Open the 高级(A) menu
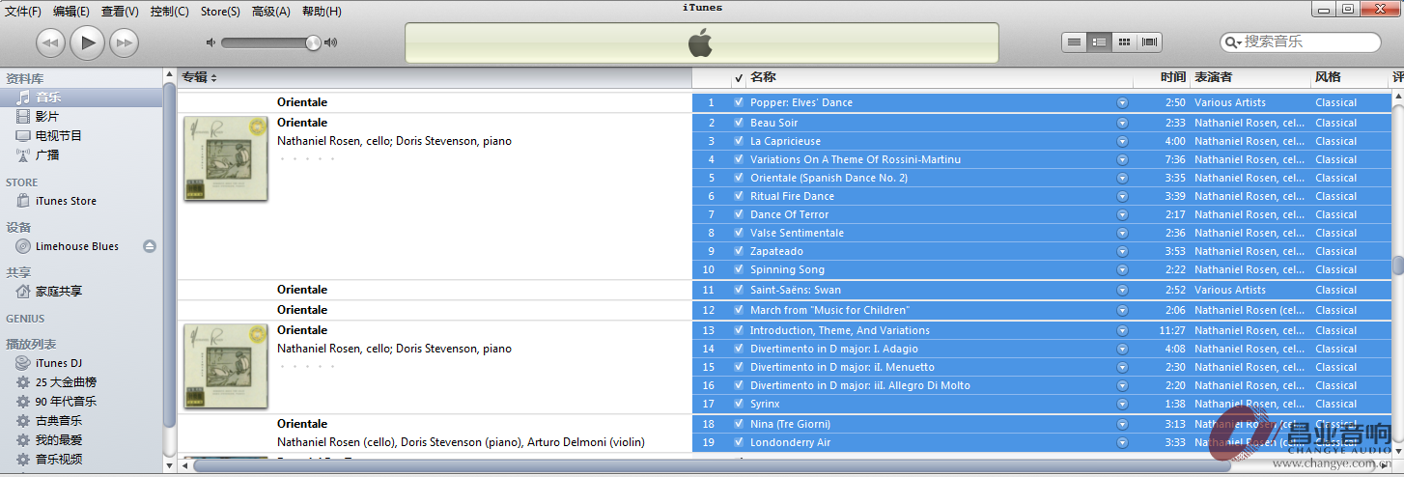1404x477 pixels. coord(270,12)
